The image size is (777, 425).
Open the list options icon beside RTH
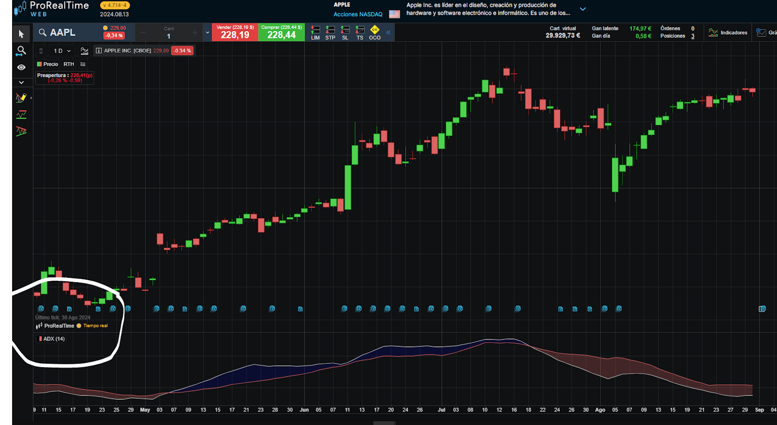[83, 64]
